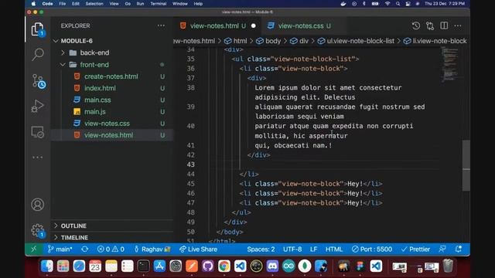Open GitHub Desktop from the Dock

pos(208,266)
